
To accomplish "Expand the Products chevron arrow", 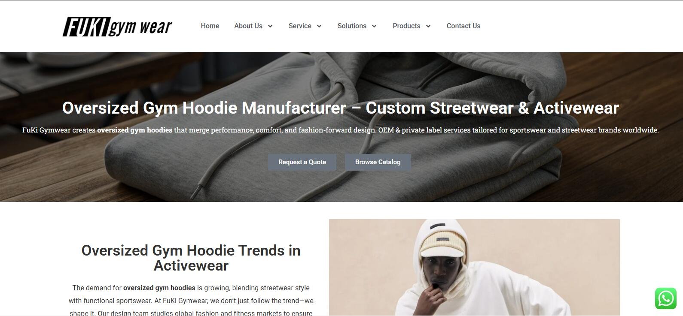I will pos(428,26).
